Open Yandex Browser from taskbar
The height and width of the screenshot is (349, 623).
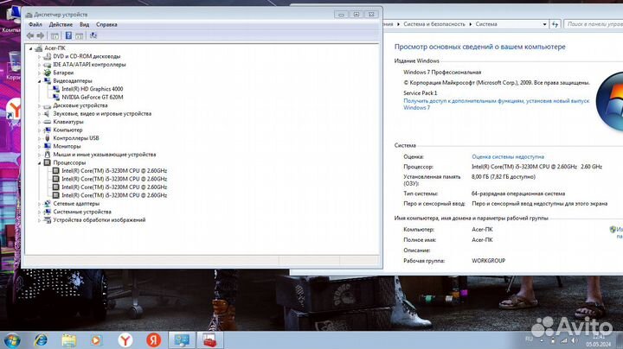coord(125,340)
